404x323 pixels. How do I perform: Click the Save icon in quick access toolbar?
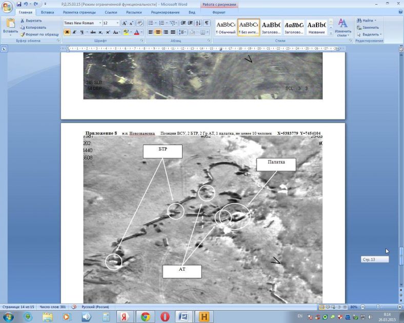click(x=19, y=4)
